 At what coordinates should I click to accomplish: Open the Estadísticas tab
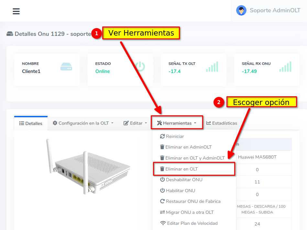222,123
